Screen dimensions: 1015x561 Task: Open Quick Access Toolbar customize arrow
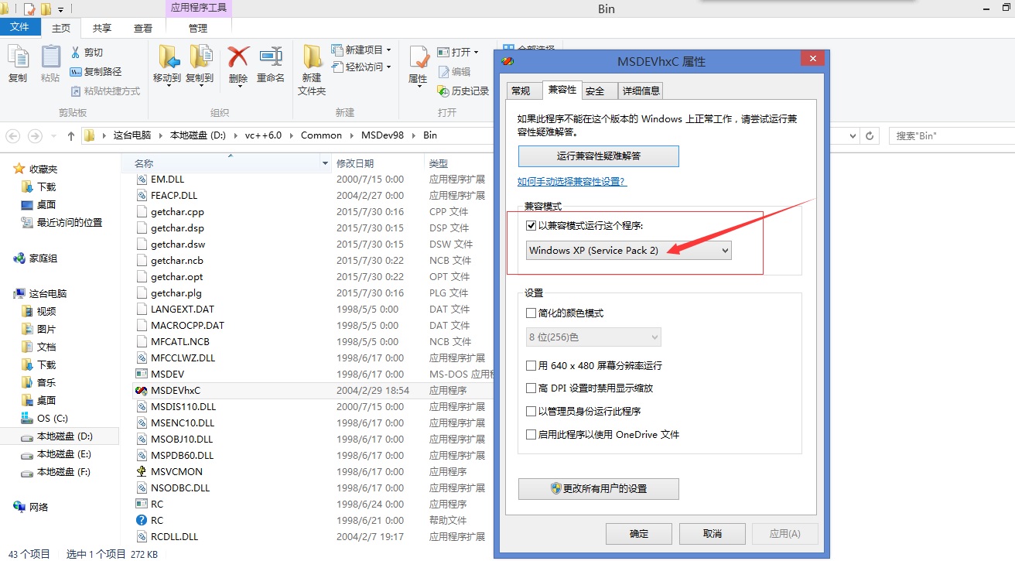(60, 10)
